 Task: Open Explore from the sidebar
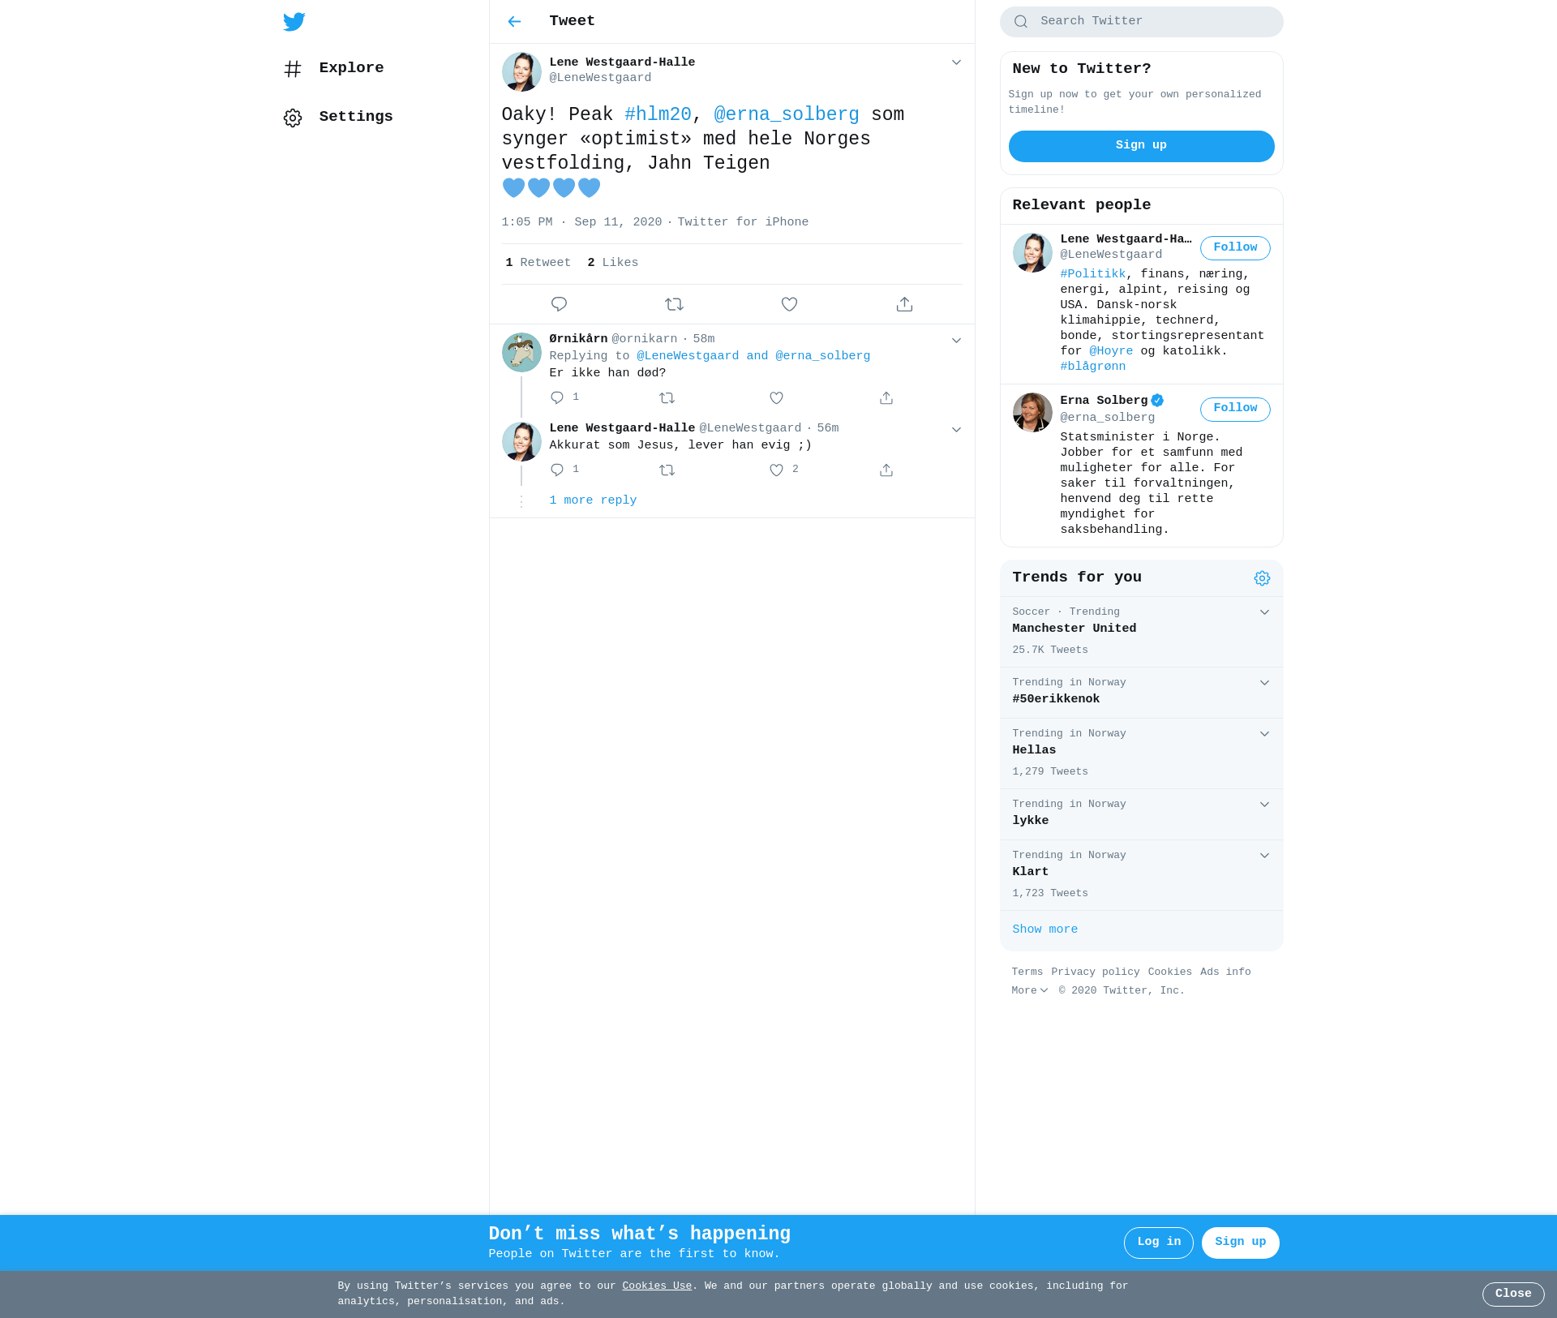pyautogui.click(x=334, y=68)
